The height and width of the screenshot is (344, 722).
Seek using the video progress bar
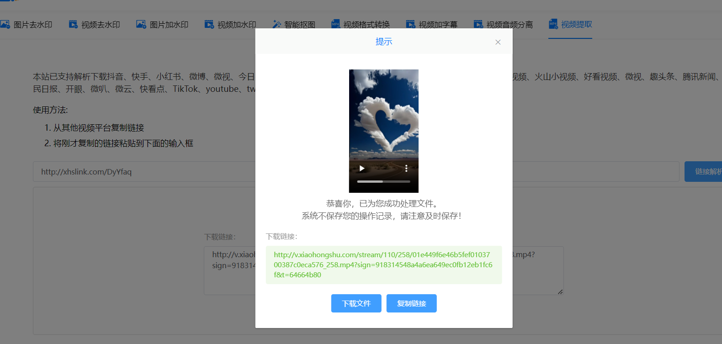click(x=383, y=182)
